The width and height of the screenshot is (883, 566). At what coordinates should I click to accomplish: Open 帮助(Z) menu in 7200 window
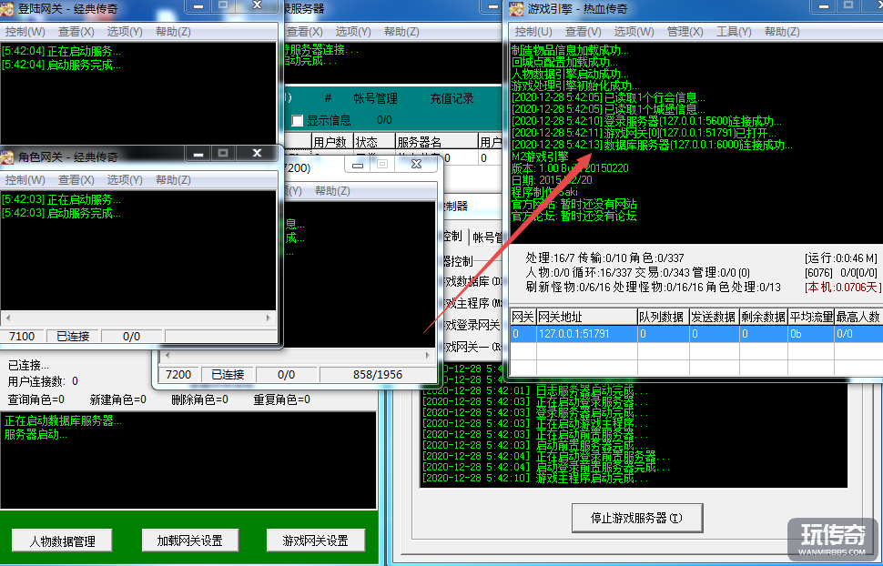[x=332, y=191]
